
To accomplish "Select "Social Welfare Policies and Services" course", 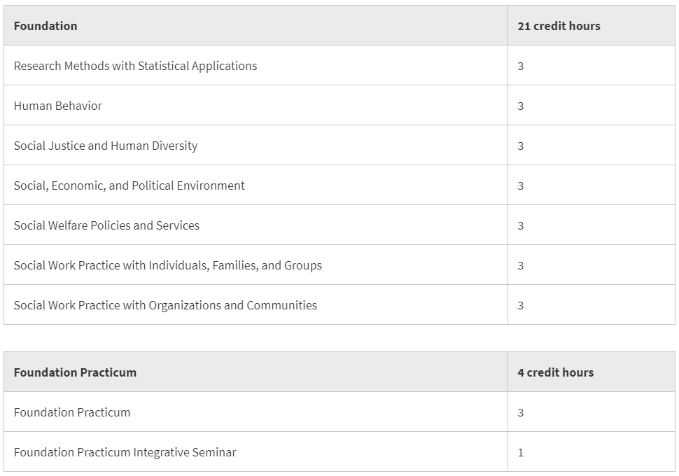I will (106, 225).
